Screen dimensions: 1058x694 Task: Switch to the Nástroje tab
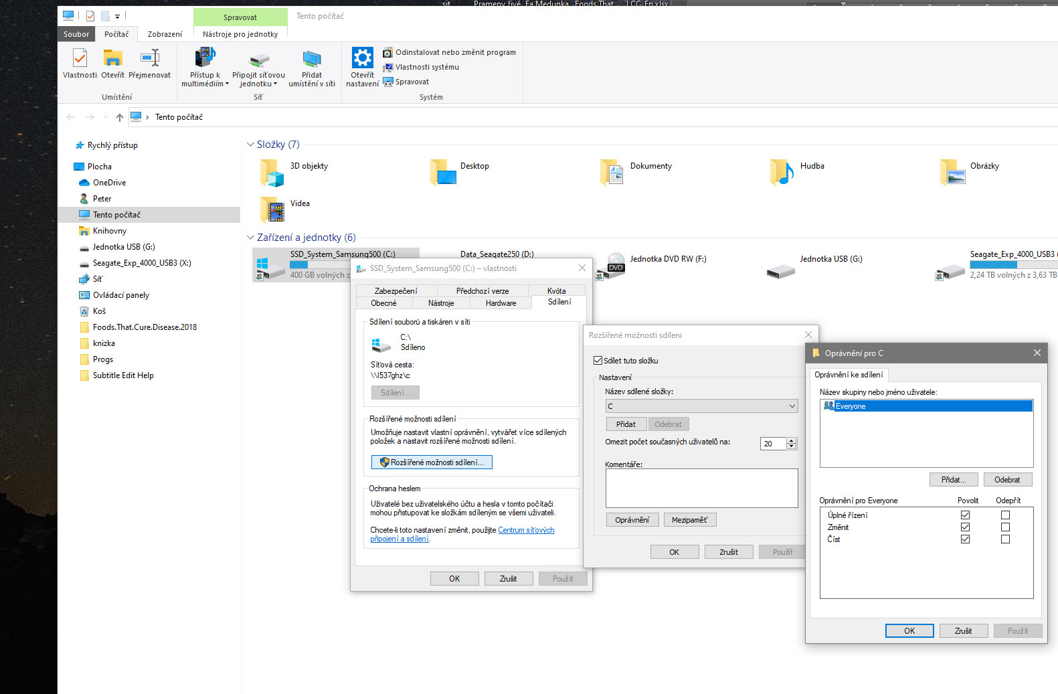click(x=441, y=303)
